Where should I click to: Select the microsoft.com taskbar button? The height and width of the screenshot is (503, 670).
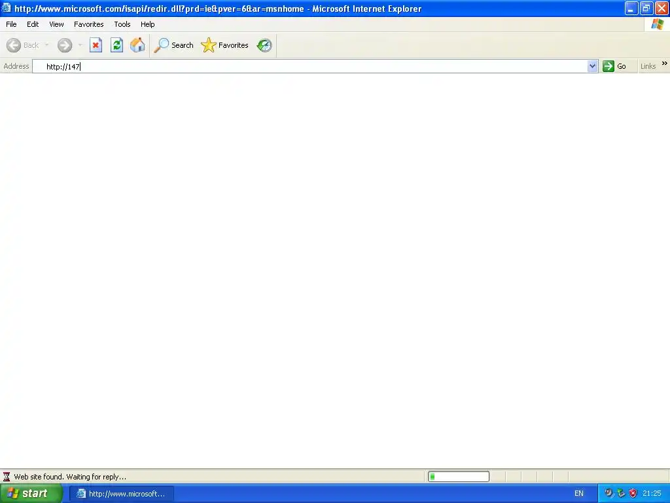[121, 494]
